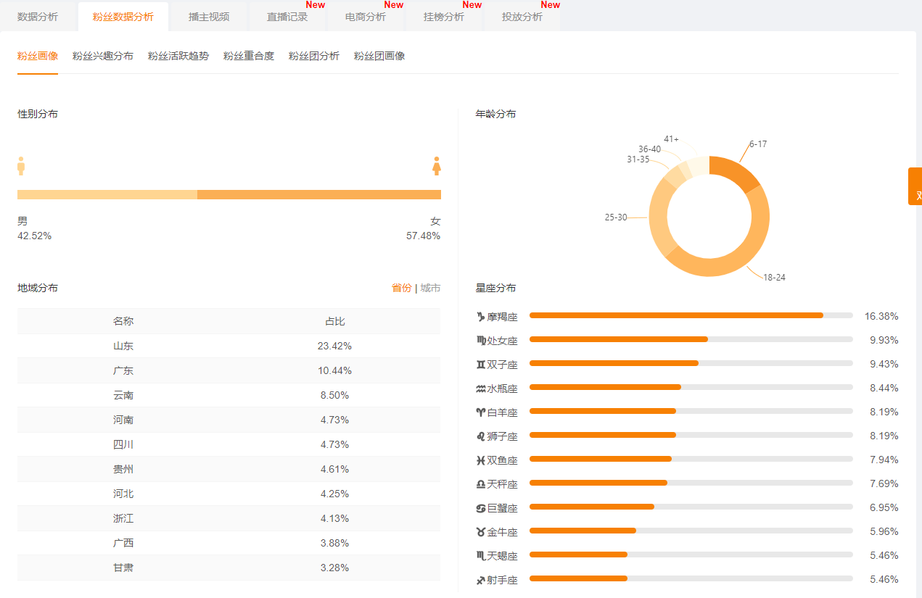Select the 山东 row in region table

(x=229, y=346)
